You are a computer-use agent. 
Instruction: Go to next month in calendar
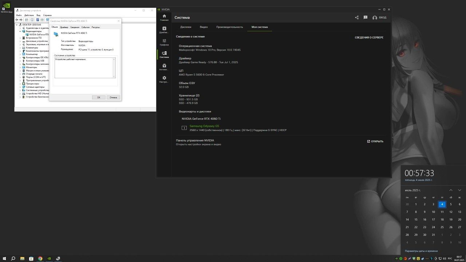459,190
